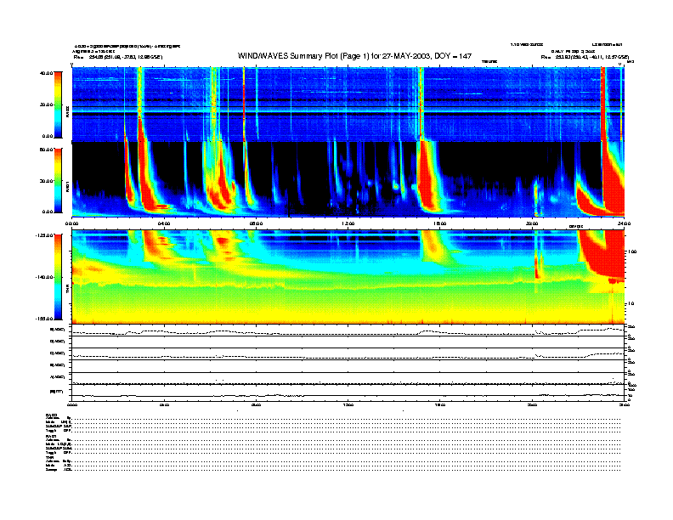Click the 20:00 label under RAD1 spectrogram

point(532,223)
